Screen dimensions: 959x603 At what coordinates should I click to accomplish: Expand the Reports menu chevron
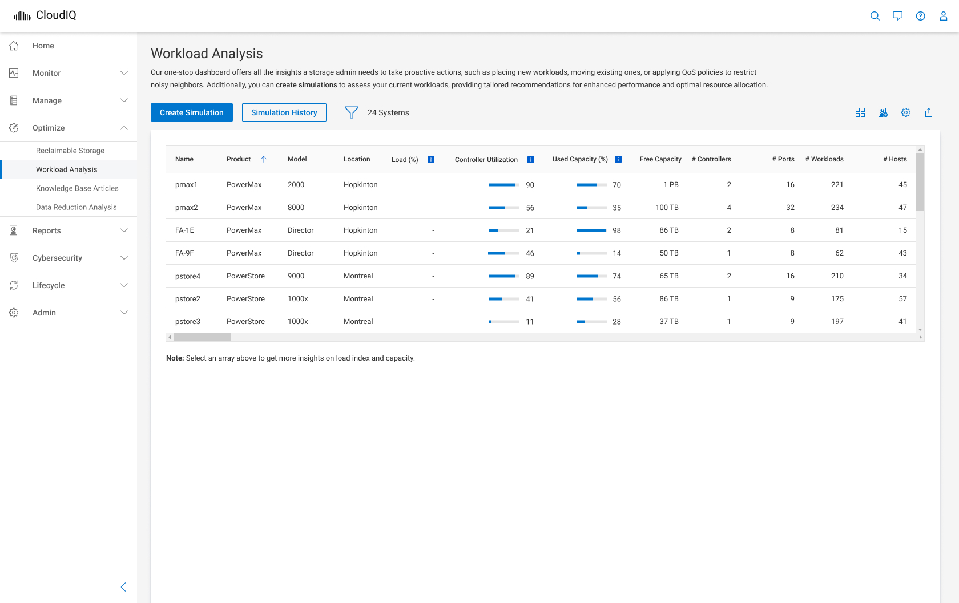[x=124, y=230]
